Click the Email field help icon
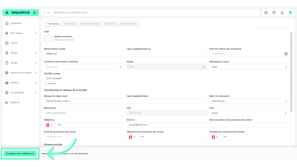 point(134,120)
